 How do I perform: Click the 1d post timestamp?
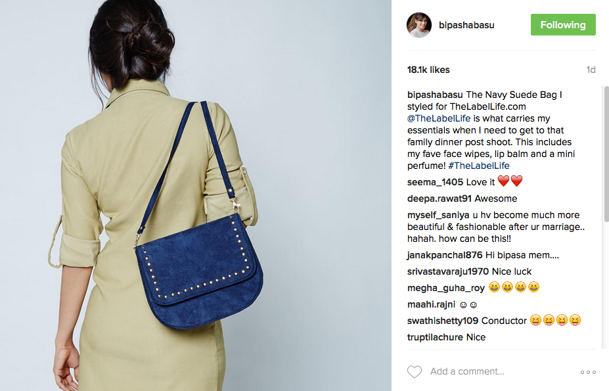[x=591, y=70]
